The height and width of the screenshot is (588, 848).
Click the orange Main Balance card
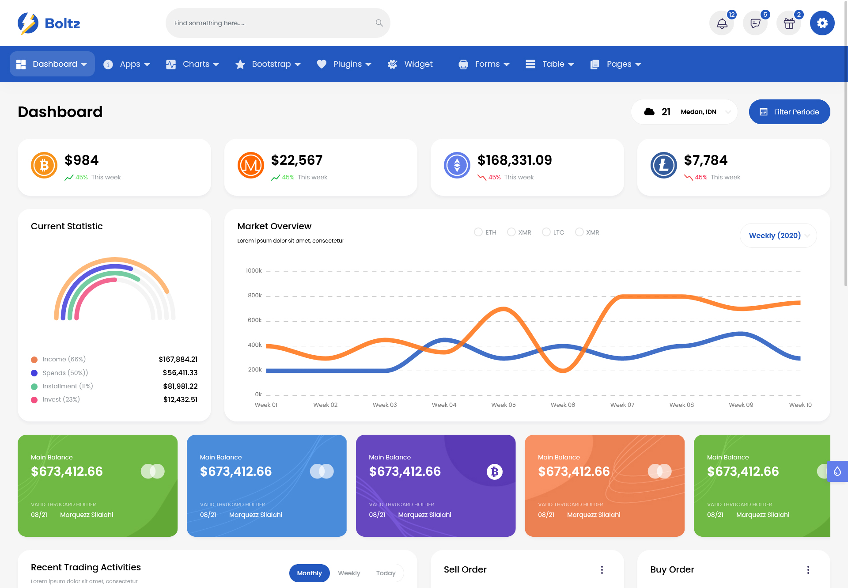[x=605, y=486]
